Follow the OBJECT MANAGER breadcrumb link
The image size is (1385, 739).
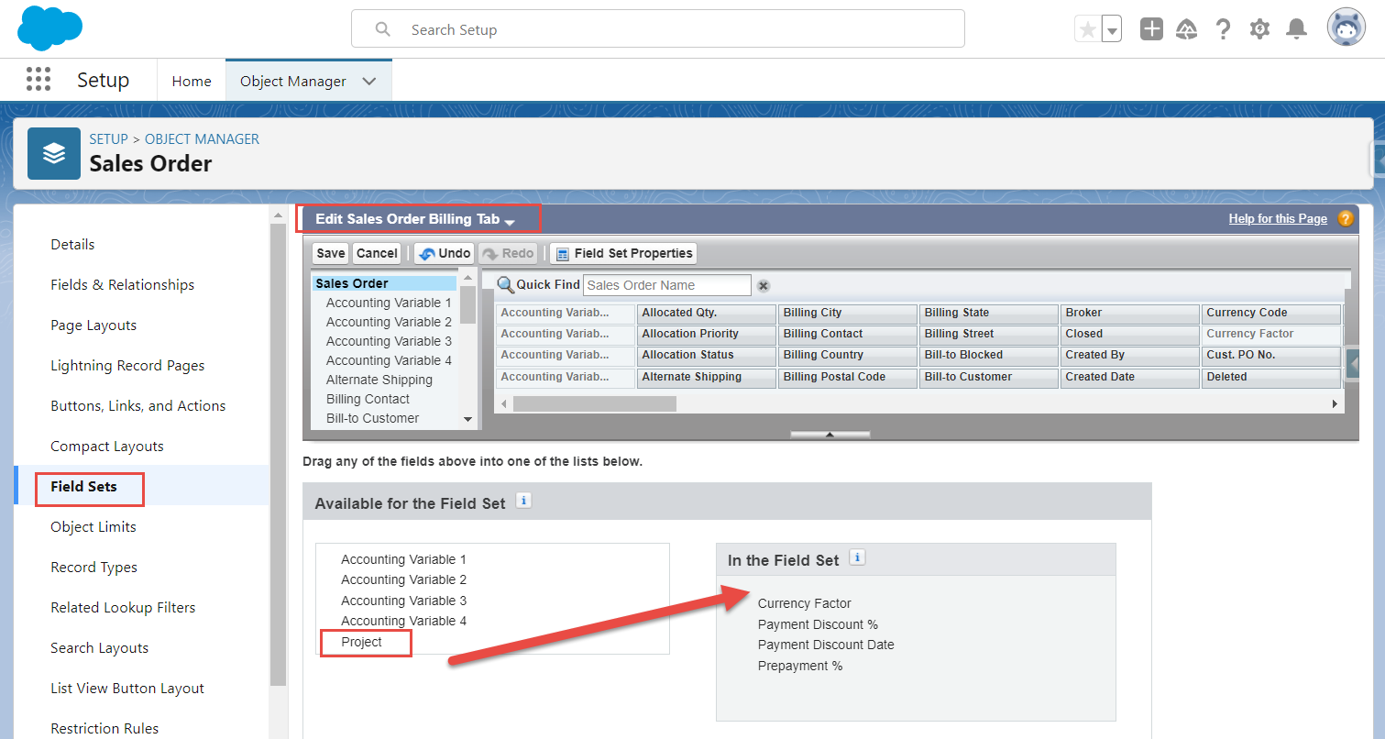(x=202, y=139)
